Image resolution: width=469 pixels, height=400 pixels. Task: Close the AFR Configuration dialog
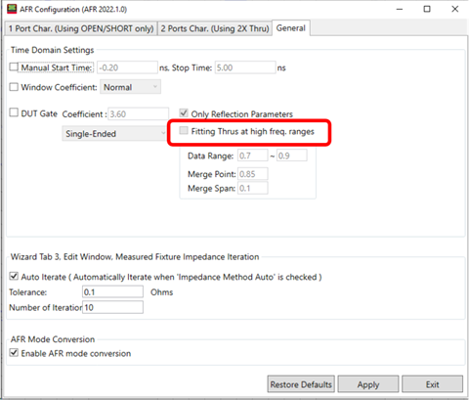tap(455, 9)
